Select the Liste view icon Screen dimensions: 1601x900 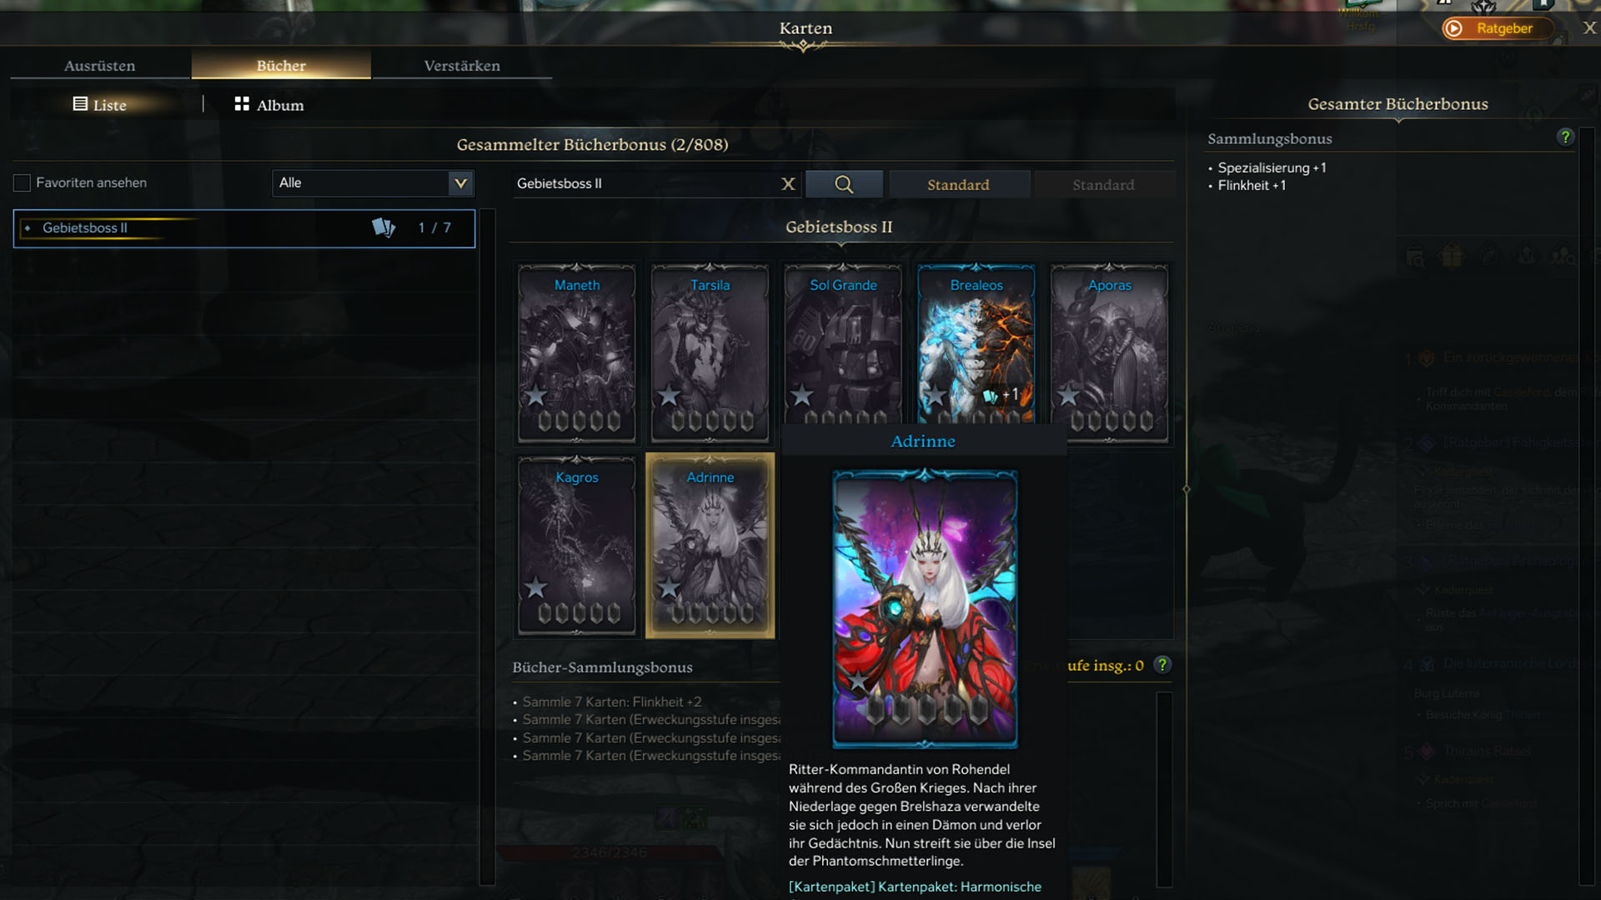click(80, 104)
